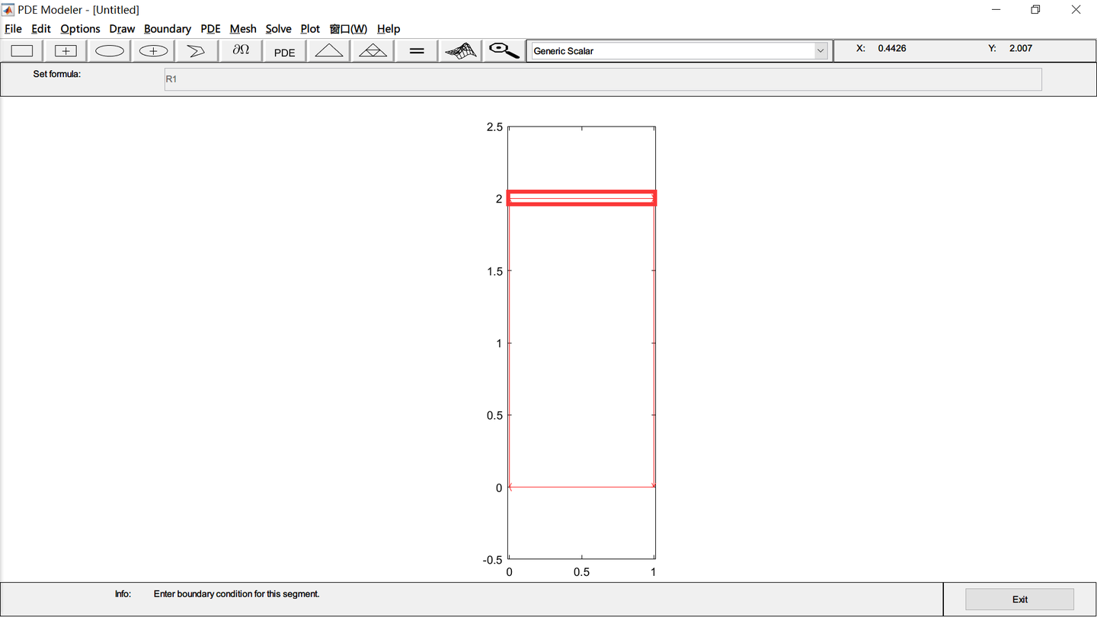Screen dimensions: 1097x617
Task: Open 3-D plot tool via surface icon
Action: pos(459,50)
